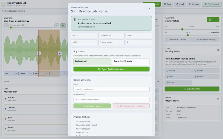The width and height of the screenshot is (223, 139).
Task: Select the Professional license option
Action: tap(92, 62)
